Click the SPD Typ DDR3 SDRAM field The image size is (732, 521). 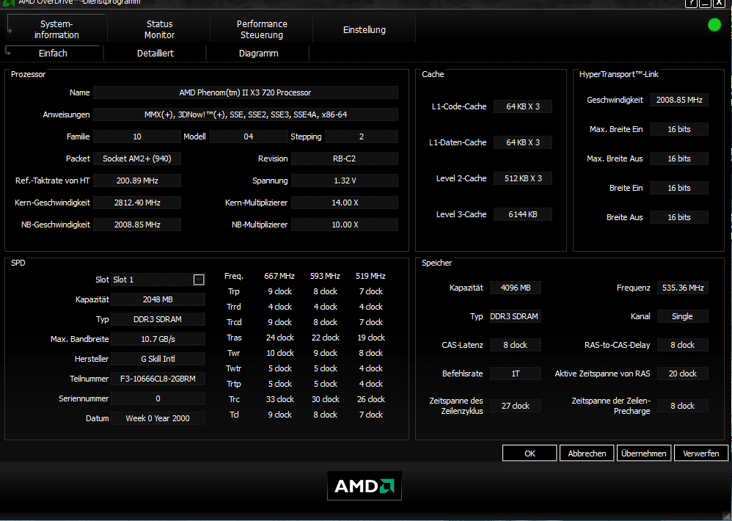click(158, 319)
